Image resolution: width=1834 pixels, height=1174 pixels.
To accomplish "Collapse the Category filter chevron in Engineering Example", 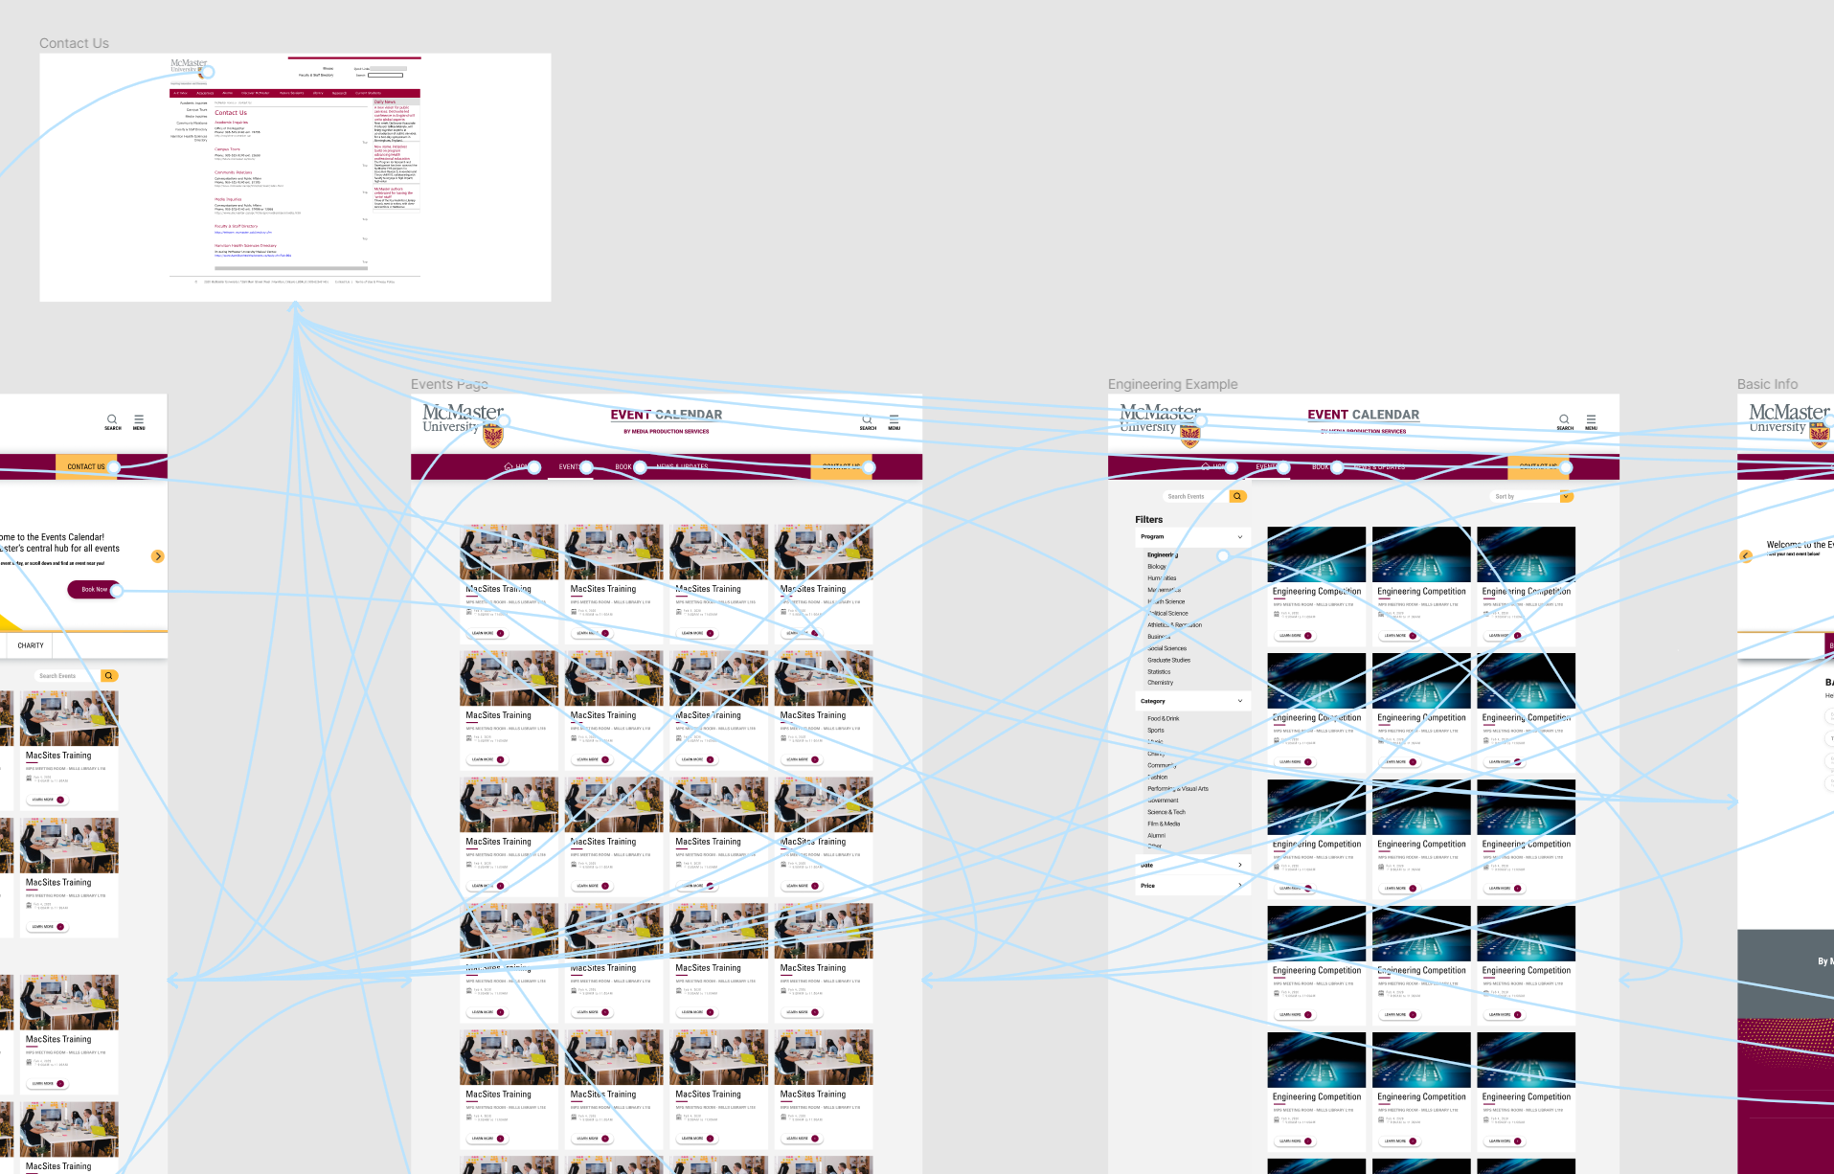I will (x=1240, y=701).
